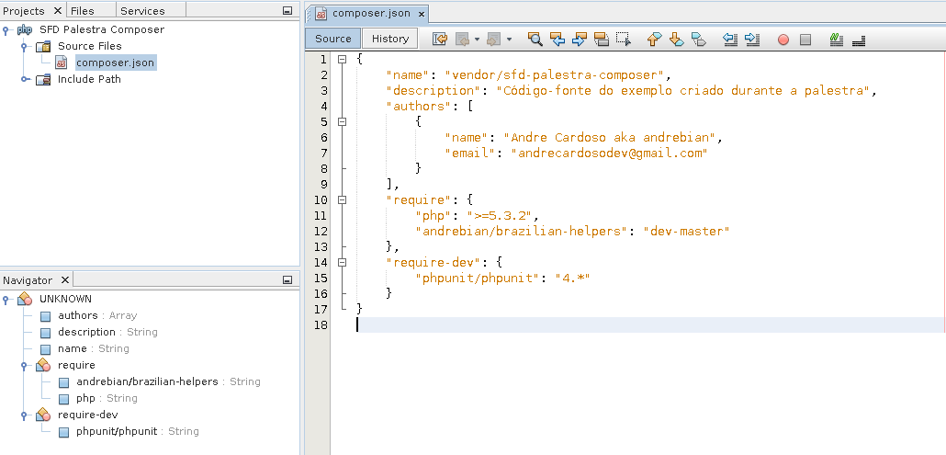Collapse the SFD Palestra Composer project node
The width and height of the screenshot is (946, 455).
[6, 29]
